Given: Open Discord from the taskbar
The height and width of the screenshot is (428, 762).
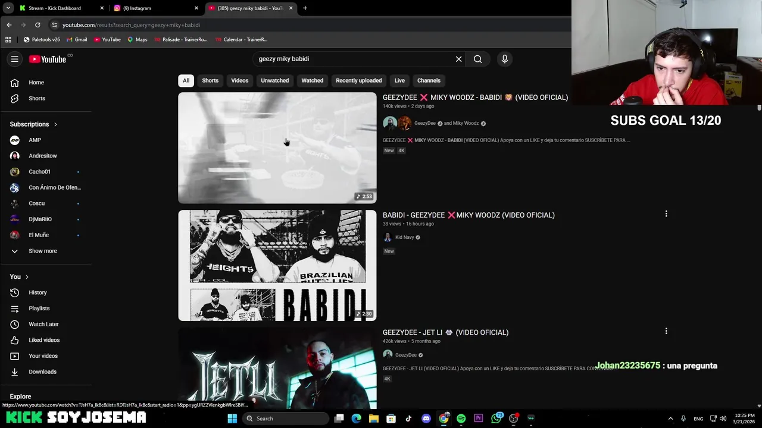Looking at the screenshot, I should 426,418.
